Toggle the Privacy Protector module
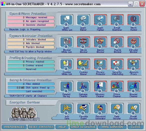 100,64
